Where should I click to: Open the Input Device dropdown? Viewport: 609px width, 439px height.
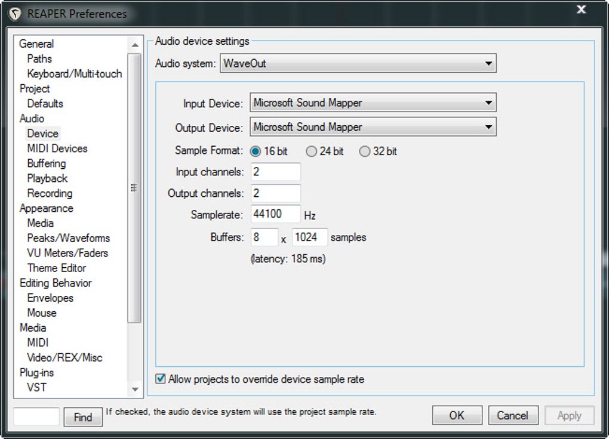click(x=373, y=103)
